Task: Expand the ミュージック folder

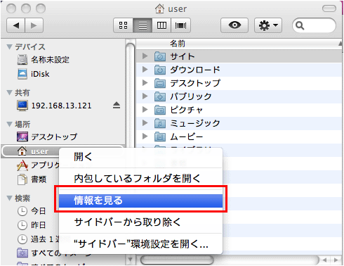Action: pyautogui.click(x=145, y=123)
